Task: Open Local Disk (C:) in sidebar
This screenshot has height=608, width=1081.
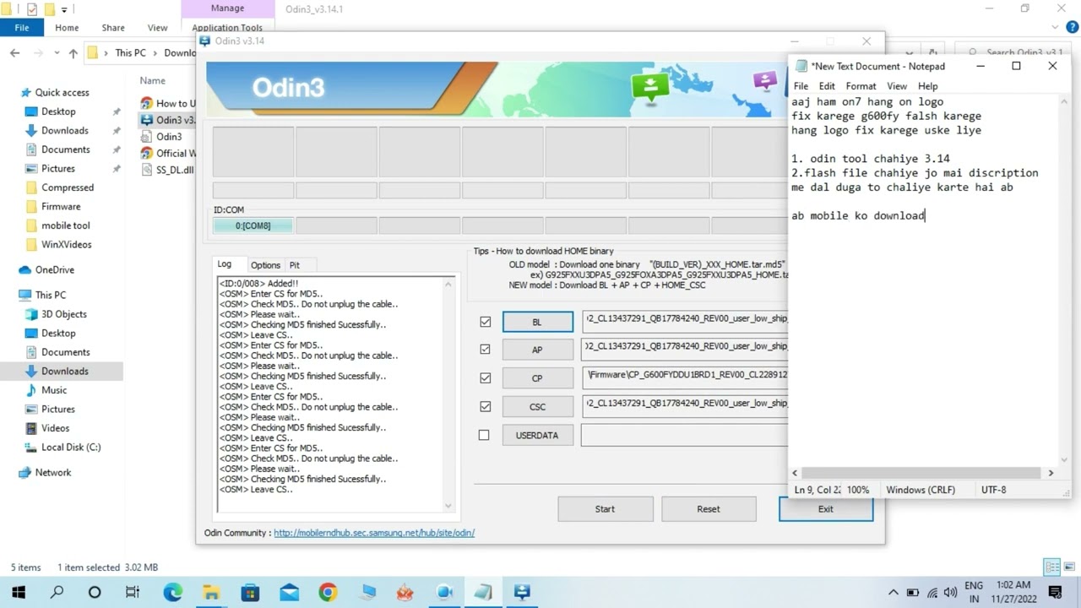Action: [x=71, y=447]
